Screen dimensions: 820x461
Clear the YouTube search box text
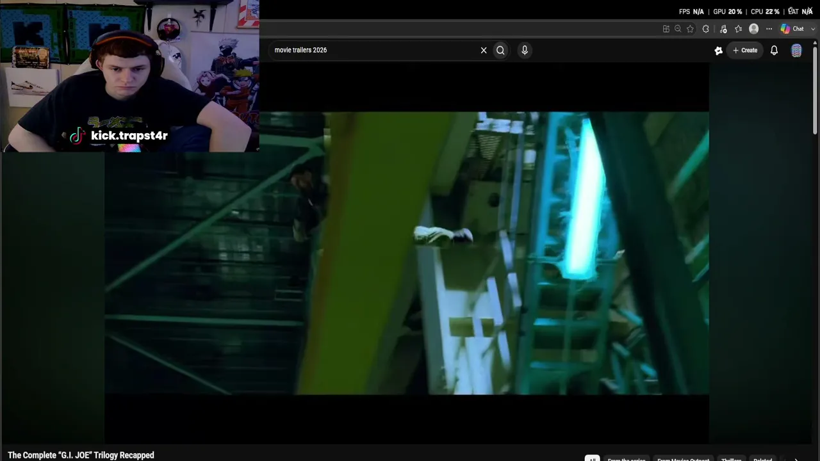(x=484, y=50)
